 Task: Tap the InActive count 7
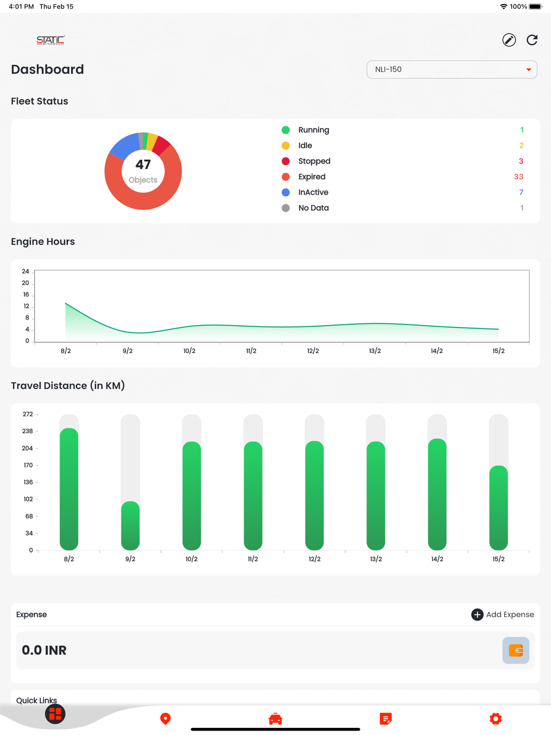[x=521, y=192]
